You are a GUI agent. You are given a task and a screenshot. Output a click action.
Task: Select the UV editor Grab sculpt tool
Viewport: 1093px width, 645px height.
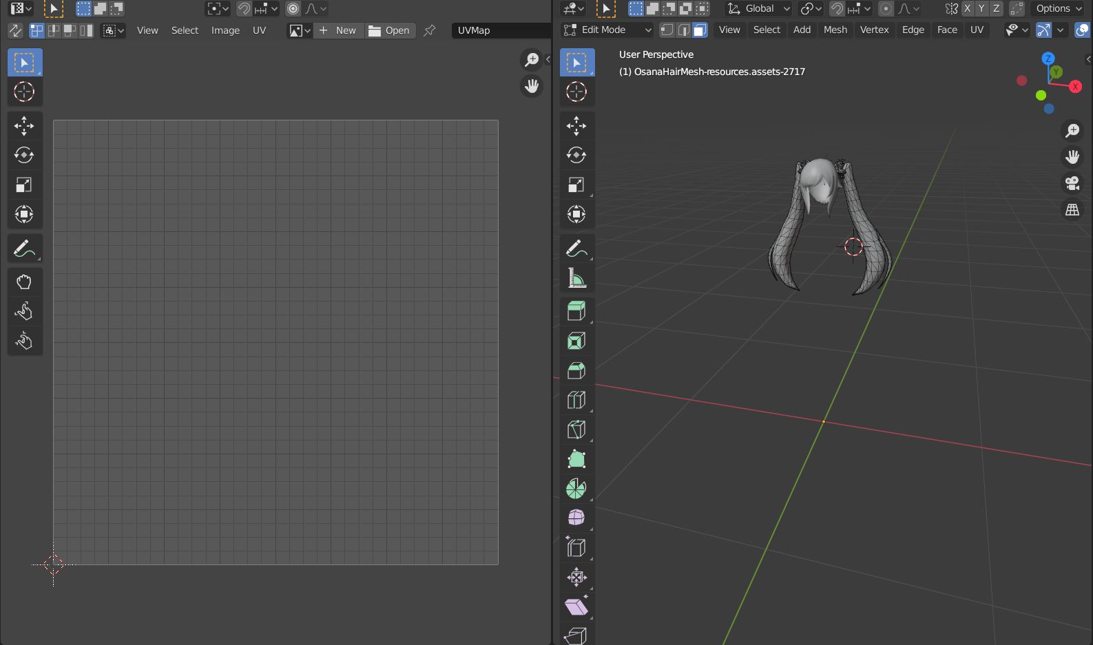[24, 282]
